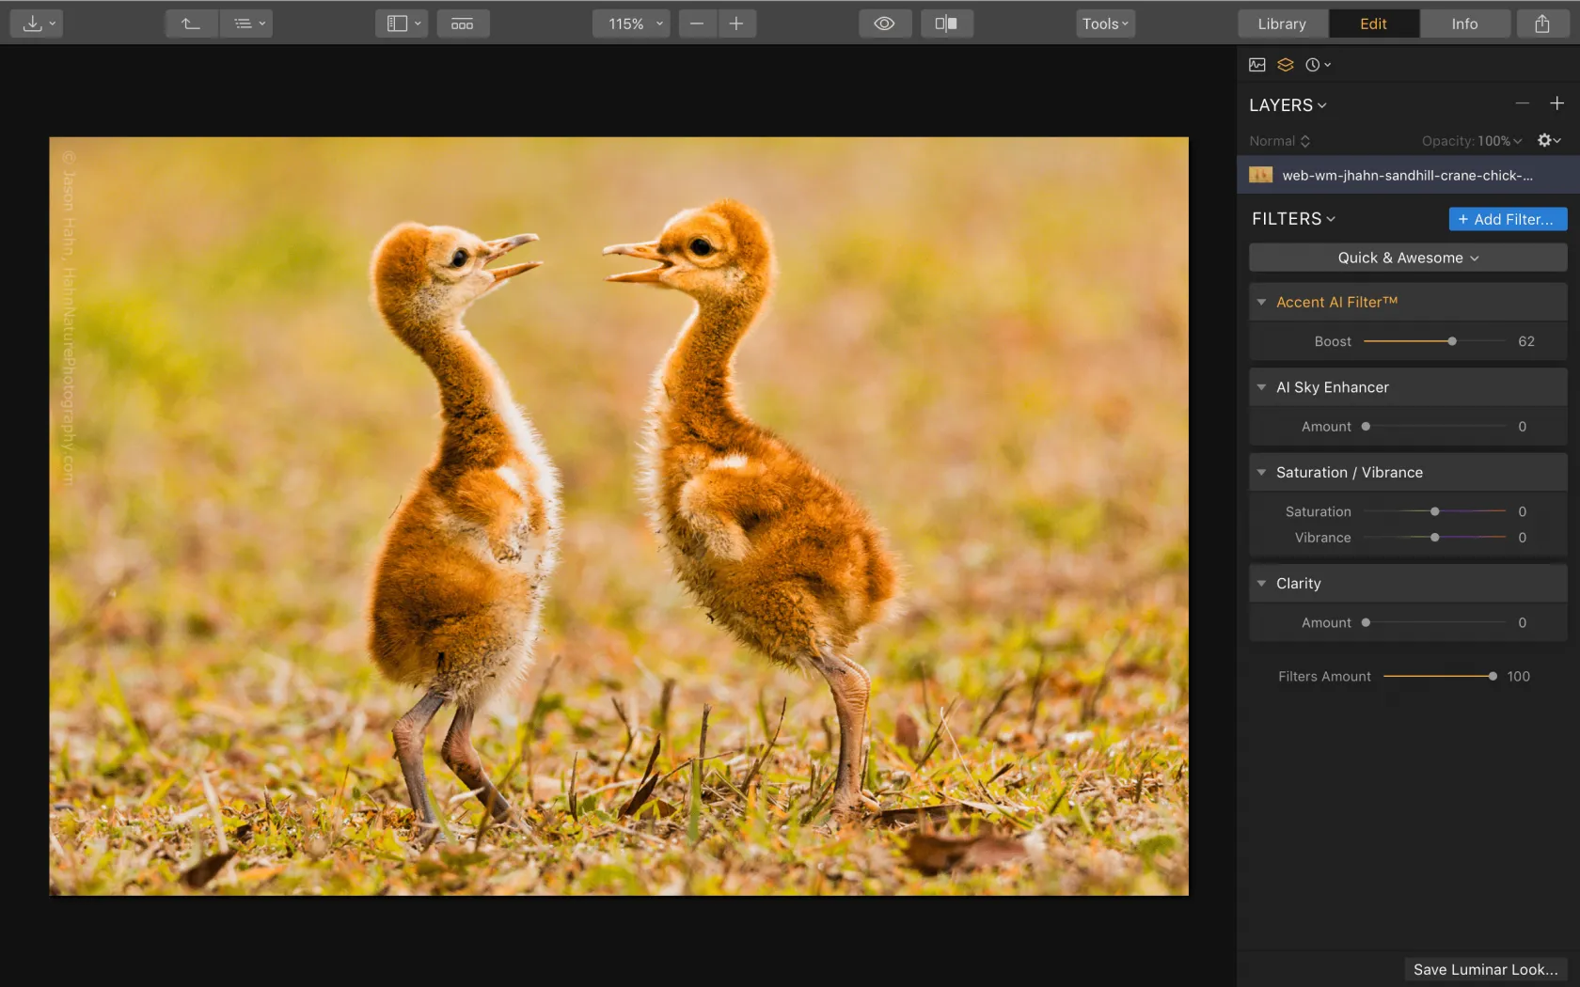Screen dimensions: 1580x987
Task: Open the 115% zoom level dropdown
Action: coord(631,23)
